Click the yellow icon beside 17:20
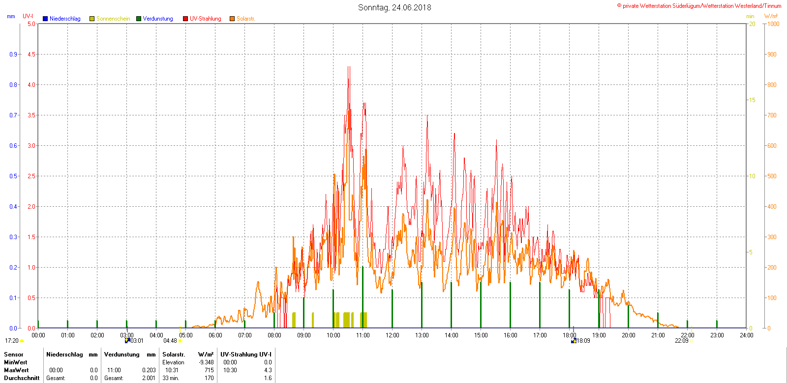 tap(22, 341)
